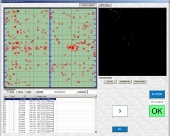The width and height of the screenshot is (170, 136).
Task: Select the row numbered 17 in table
Action: (30, 117)
